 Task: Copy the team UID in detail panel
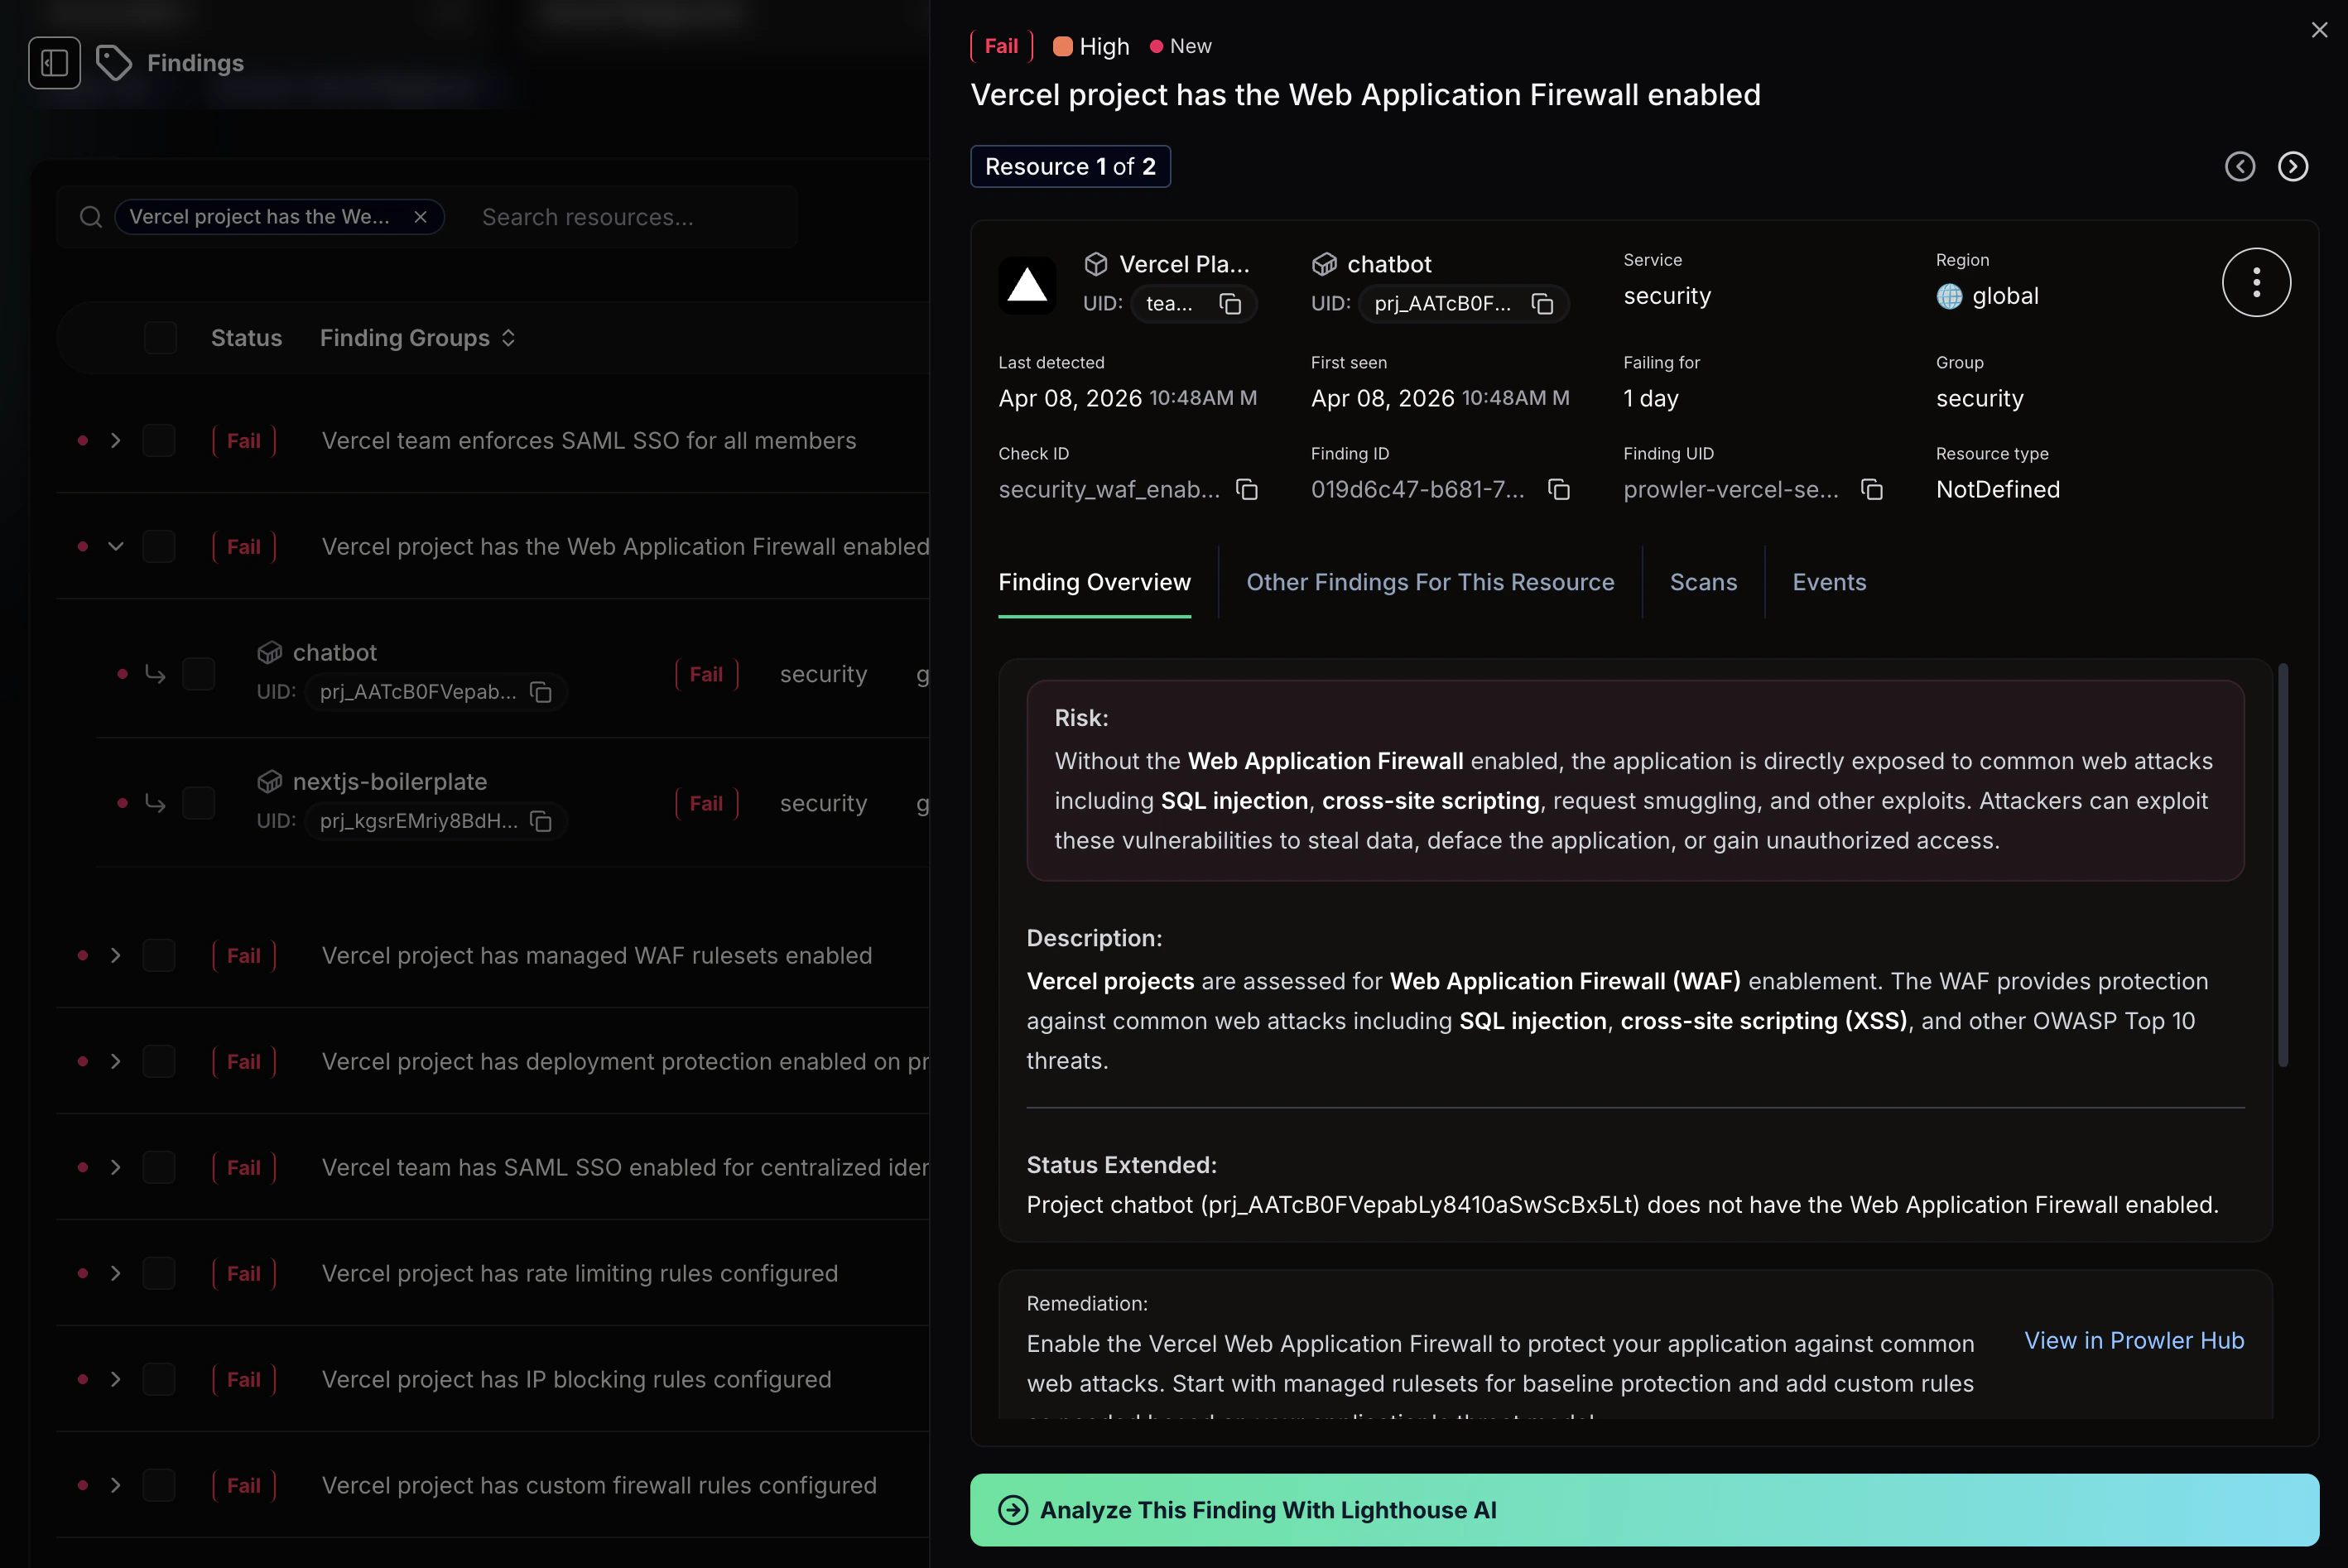[x=1230, y=304]
